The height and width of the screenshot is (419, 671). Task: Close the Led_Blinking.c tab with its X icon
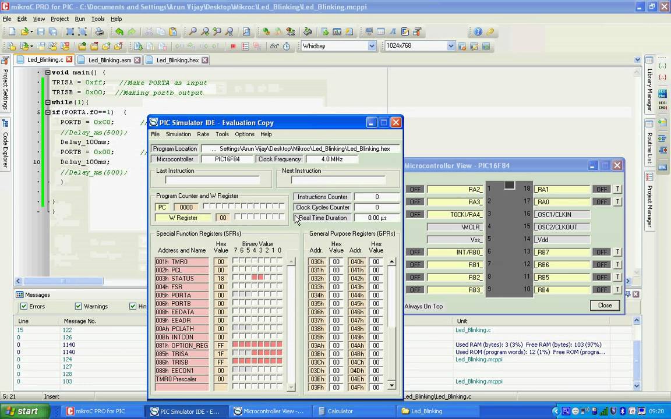pos(69,59)
